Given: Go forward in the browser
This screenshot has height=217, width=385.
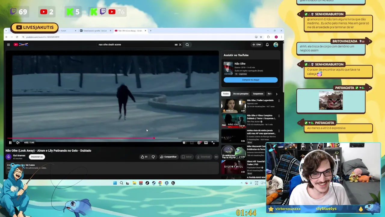Looking at the screenshot, I should click(x=12, y=37).
